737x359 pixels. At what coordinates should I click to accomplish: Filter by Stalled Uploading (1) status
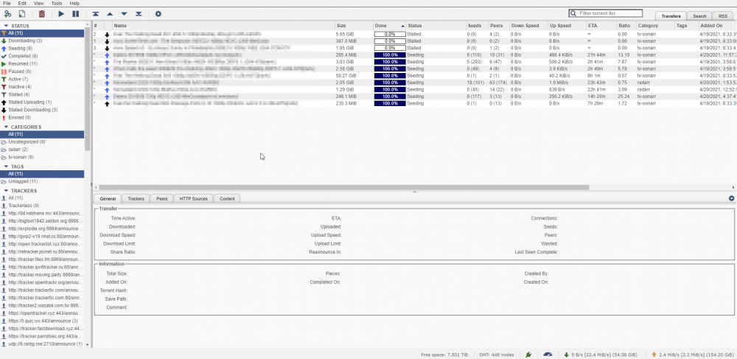(30, 102)
